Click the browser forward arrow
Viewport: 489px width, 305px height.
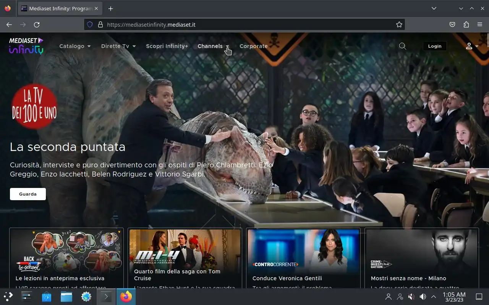coord(23,24)
